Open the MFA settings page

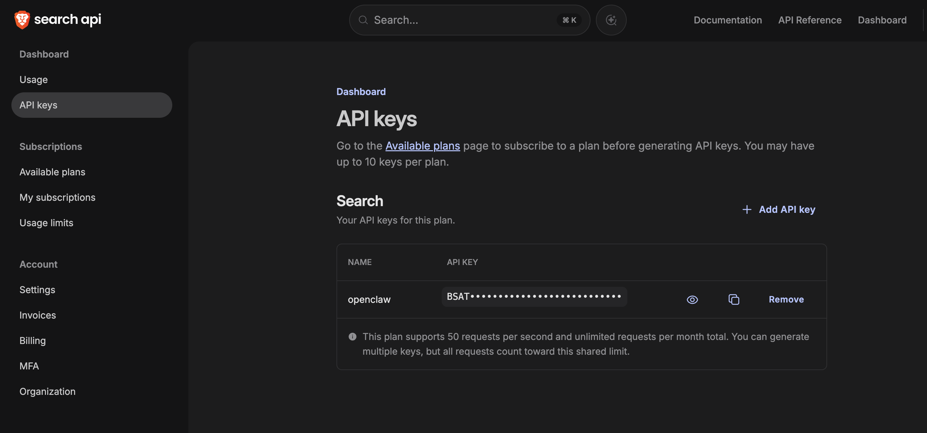[x=29, y=366]
